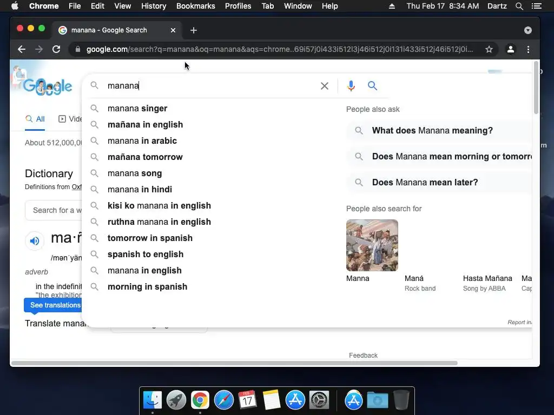Open 'Maná Rock band' related search
This screenshot has width=554, height=415.
pyautogui.click(x=420, y=283)
